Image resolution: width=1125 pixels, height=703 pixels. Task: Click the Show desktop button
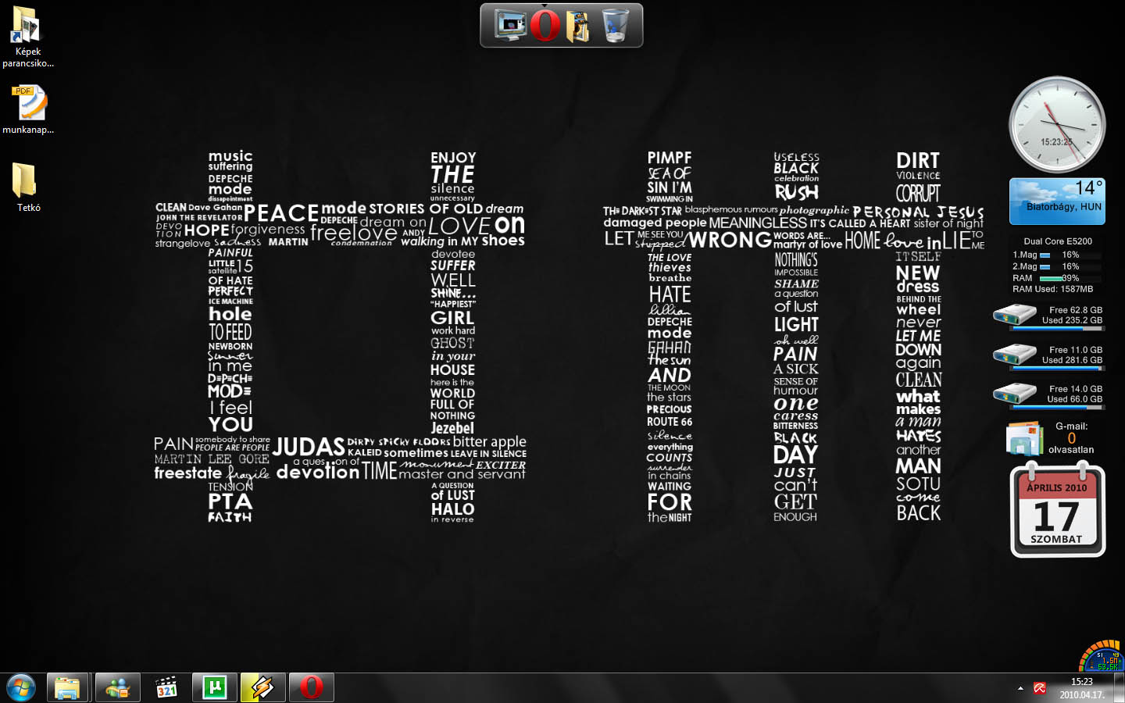point(1119,688)
